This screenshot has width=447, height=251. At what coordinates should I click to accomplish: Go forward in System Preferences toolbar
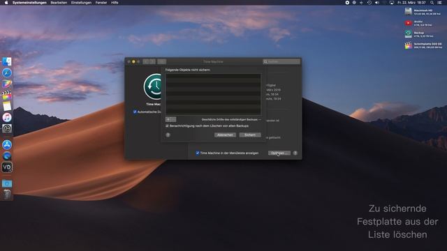pyautogui.click(x=152, y=61)
